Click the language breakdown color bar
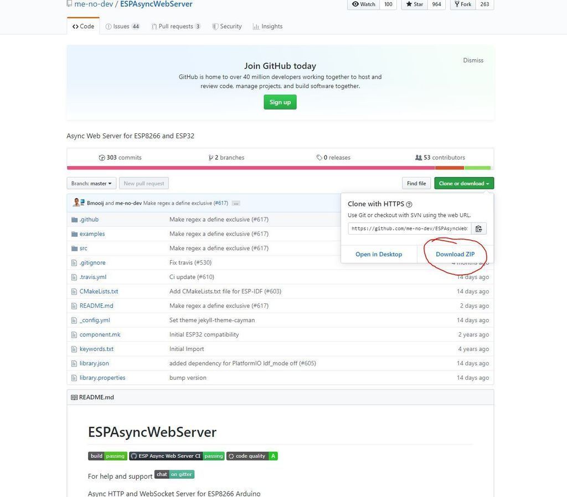 pyautogui.click(x=280, y=168)
